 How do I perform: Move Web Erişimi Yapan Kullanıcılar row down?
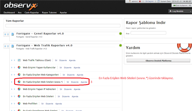click(12, 67)
